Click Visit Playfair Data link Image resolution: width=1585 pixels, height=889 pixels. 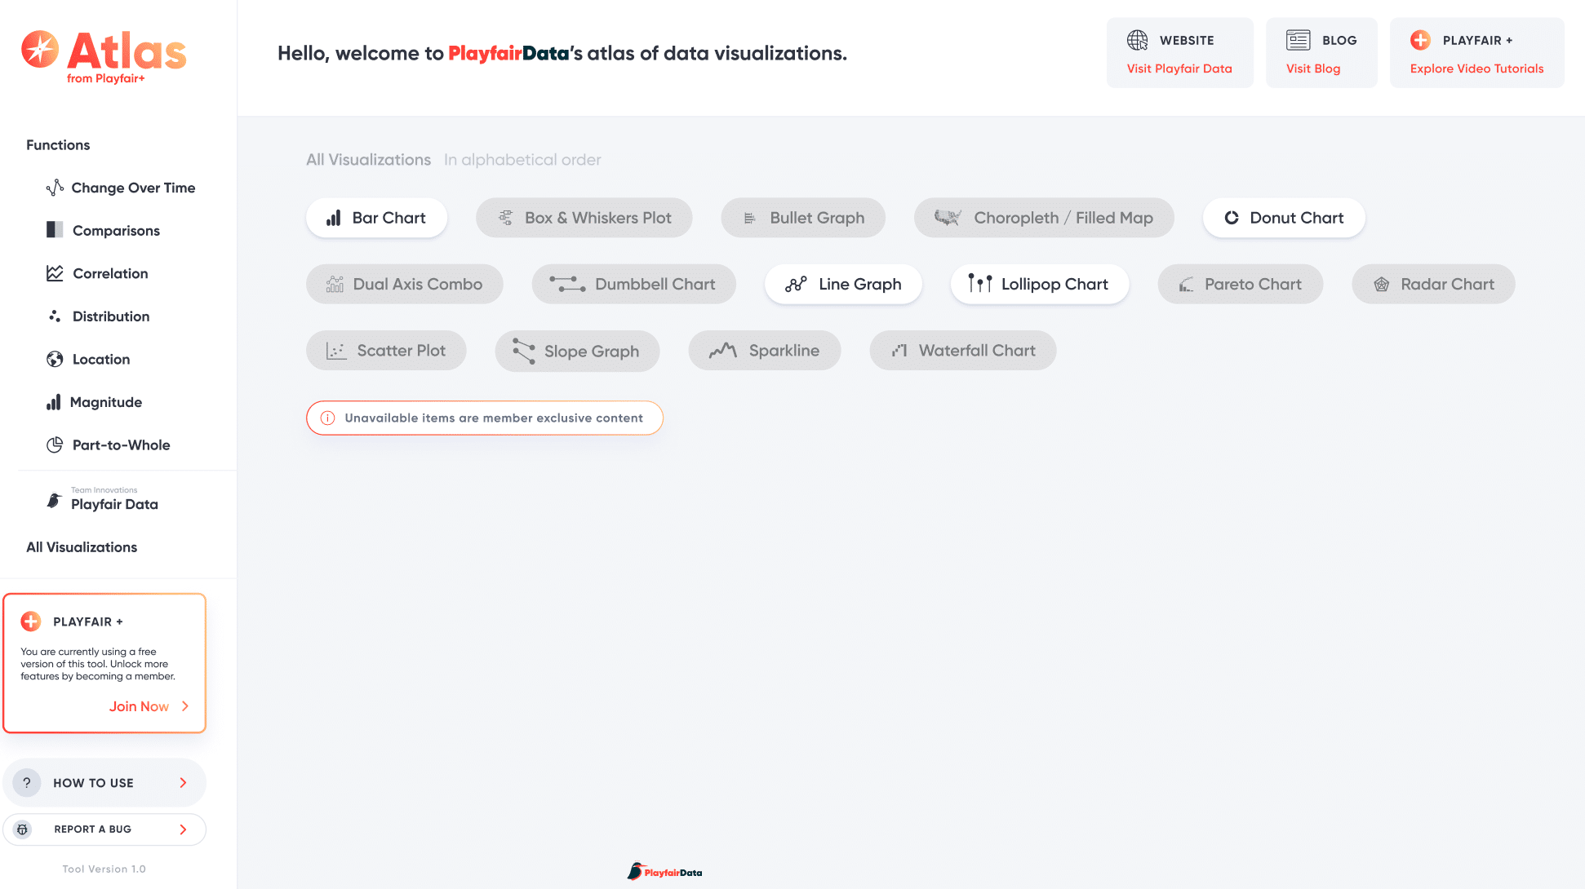pyautogui.click(x=1179, y=69)
